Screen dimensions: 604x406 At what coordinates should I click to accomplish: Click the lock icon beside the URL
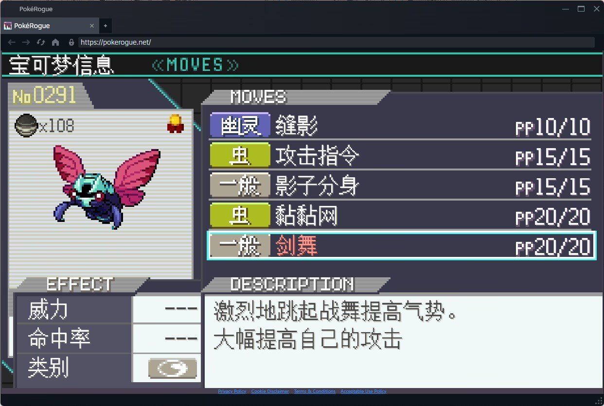71,42
